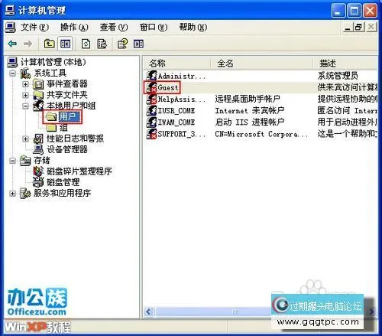Click the 本地用户和组 tree icon
Viewport: 382px width, 336px height.
click(x=38, y=106)
